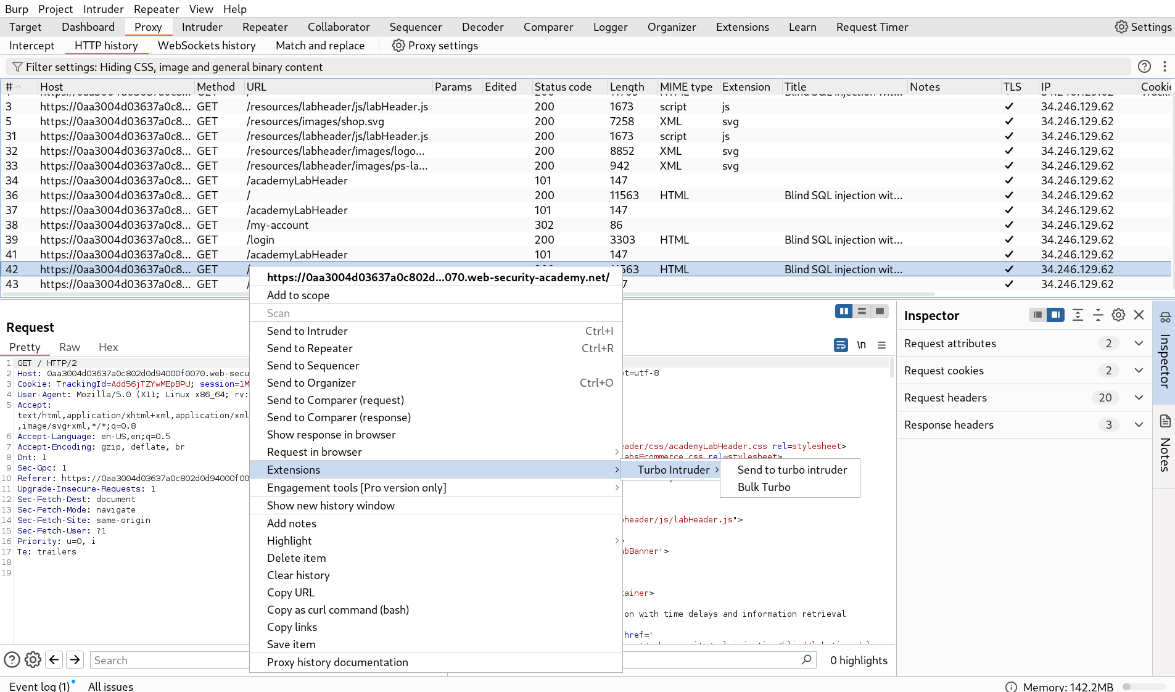Collapse all Inspector sections icon
Image resolution: width=1175 pixels, height=692 pixels.
pyautogui.click(x=1098, y=315)
